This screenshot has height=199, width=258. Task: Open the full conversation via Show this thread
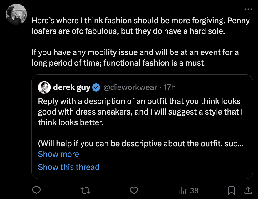point(69,167)
